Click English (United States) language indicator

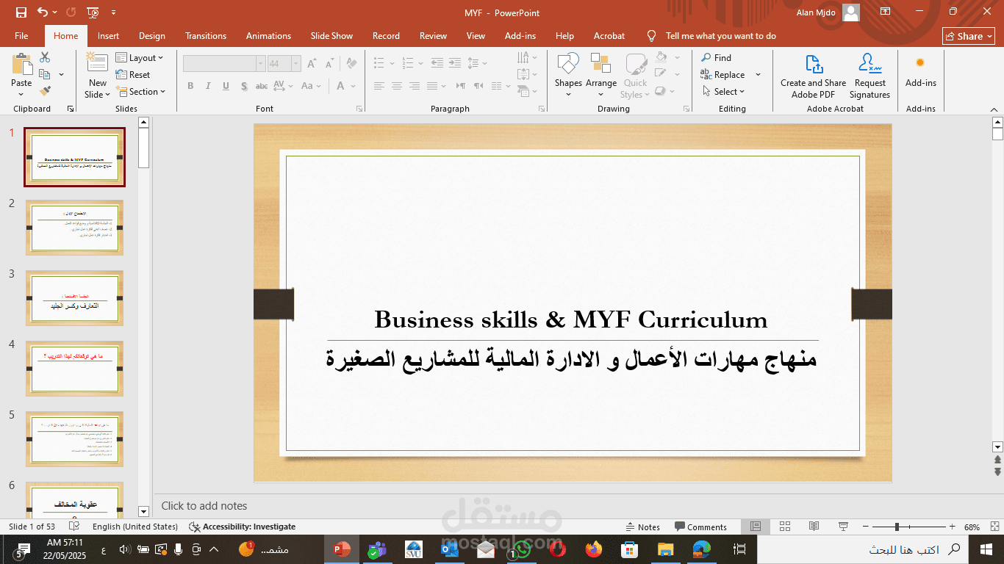(135, 527)
